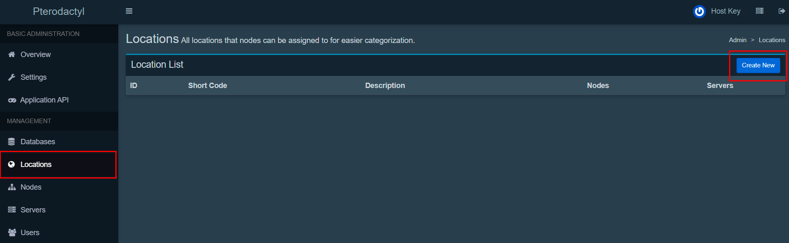Click the server list icon in header

click(760, 11)
